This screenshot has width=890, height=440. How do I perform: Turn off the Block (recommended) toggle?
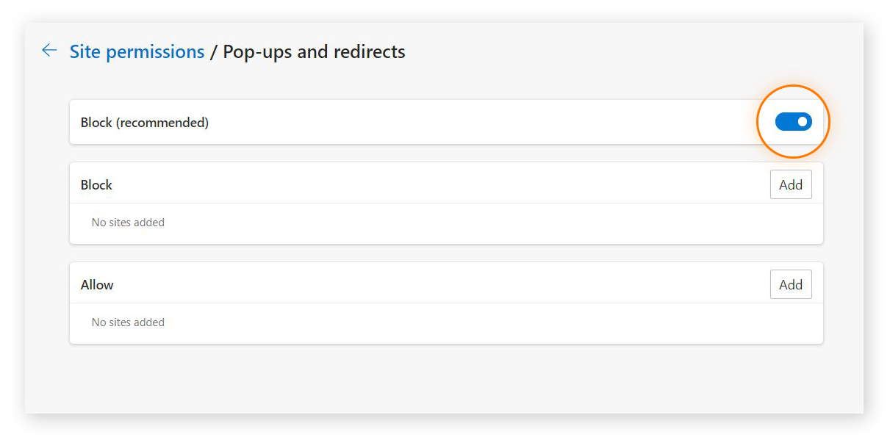tap(793, 122)
